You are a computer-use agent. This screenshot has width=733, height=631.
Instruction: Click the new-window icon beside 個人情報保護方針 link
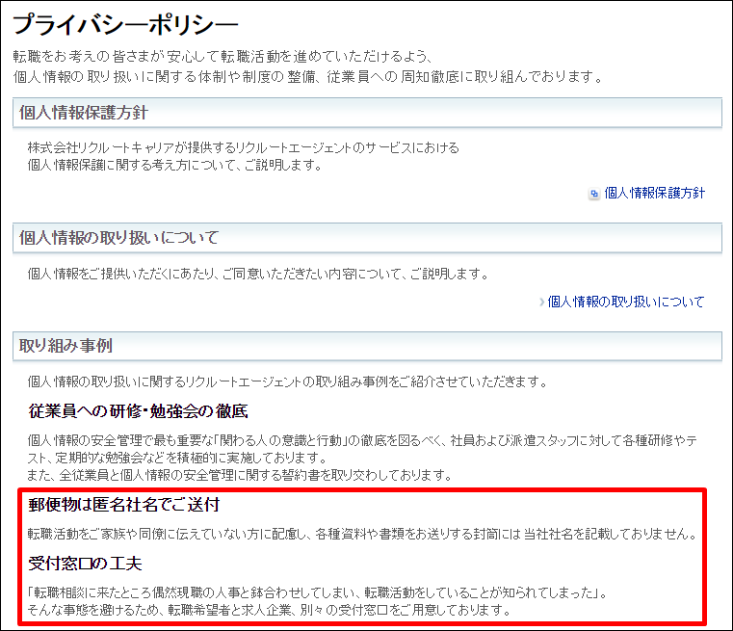594,194
